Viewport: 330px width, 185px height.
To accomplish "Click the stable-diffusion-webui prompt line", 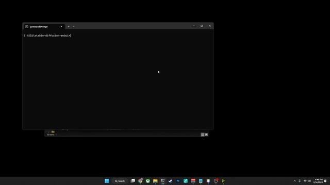I will pyautogui.click(x=47, y=35).
